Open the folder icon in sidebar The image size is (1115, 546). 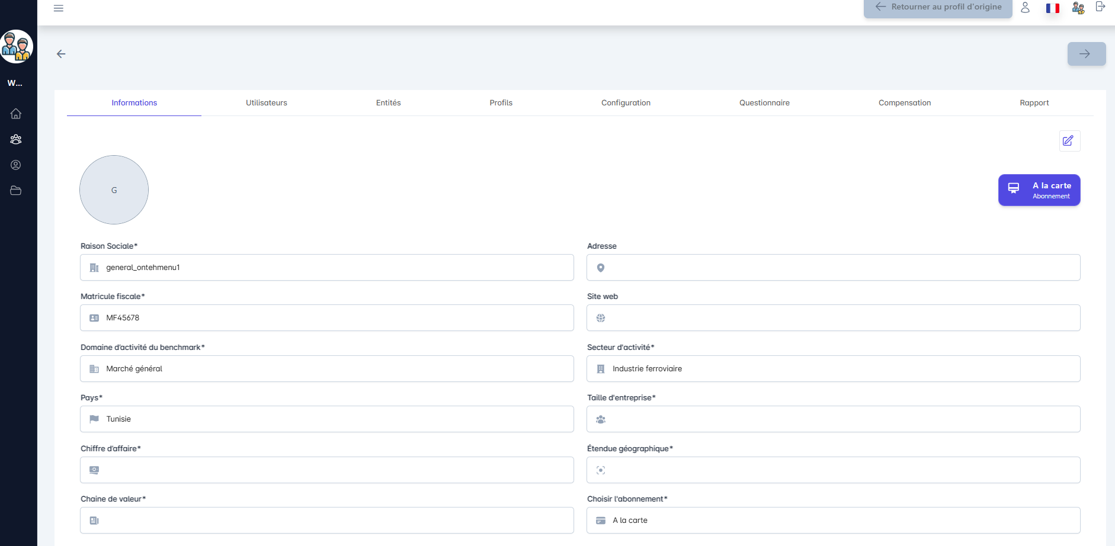(16, 191)
